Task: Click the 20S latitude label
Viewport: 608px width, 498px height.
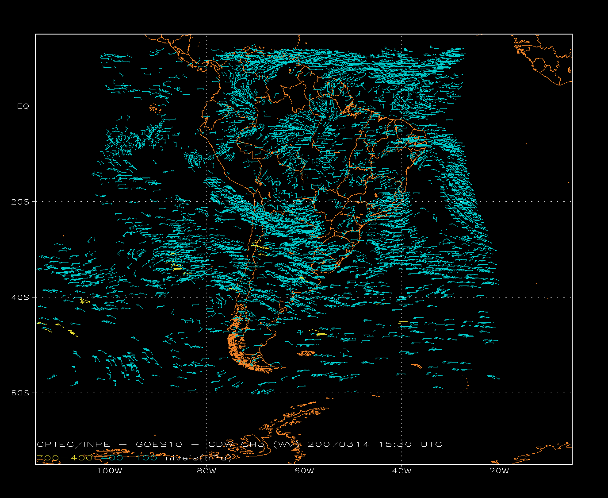Action: click(x=20, y=202)
